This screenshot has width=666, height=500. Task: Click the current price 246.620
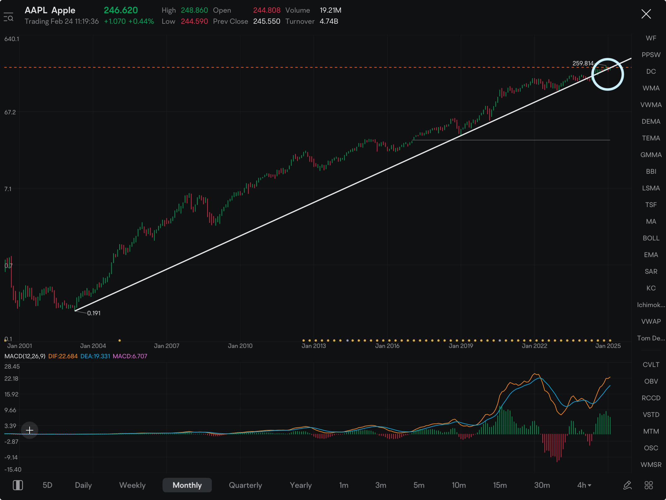pos(121,10)
